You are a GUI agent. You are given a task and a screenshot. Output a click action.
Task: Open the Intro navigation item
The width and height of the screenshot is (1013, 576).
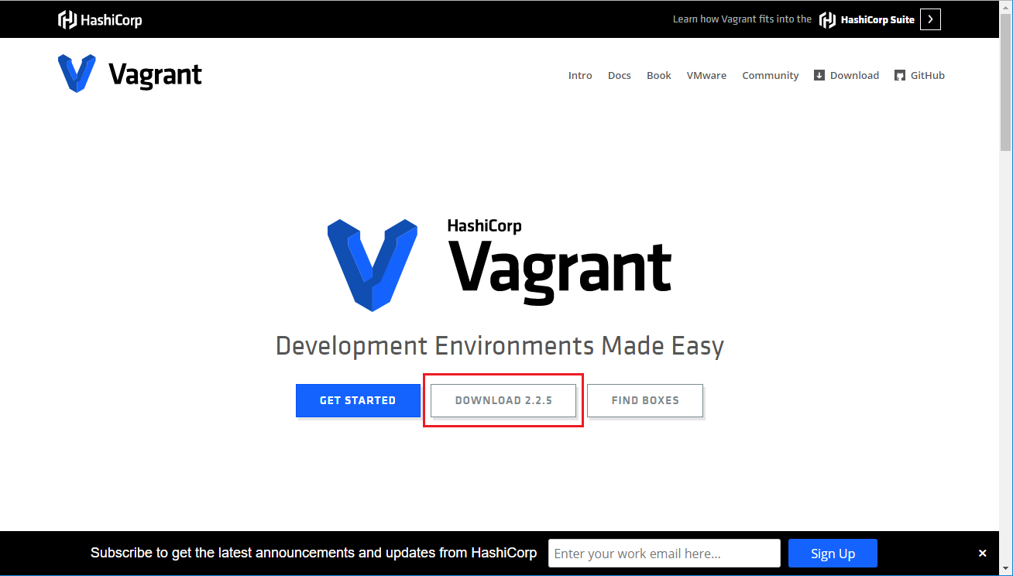(580, 75)
